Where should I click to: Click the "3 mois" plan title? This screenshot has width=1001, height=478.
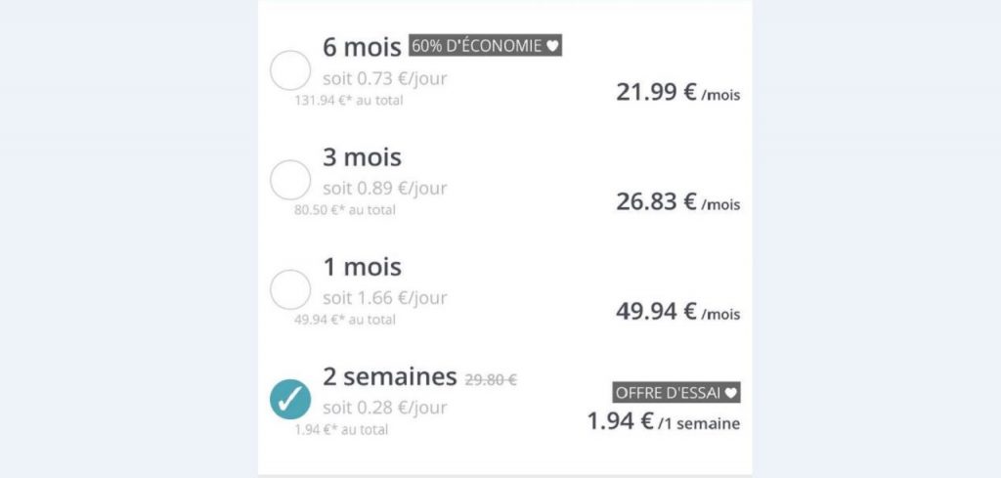tap(362, 156)
